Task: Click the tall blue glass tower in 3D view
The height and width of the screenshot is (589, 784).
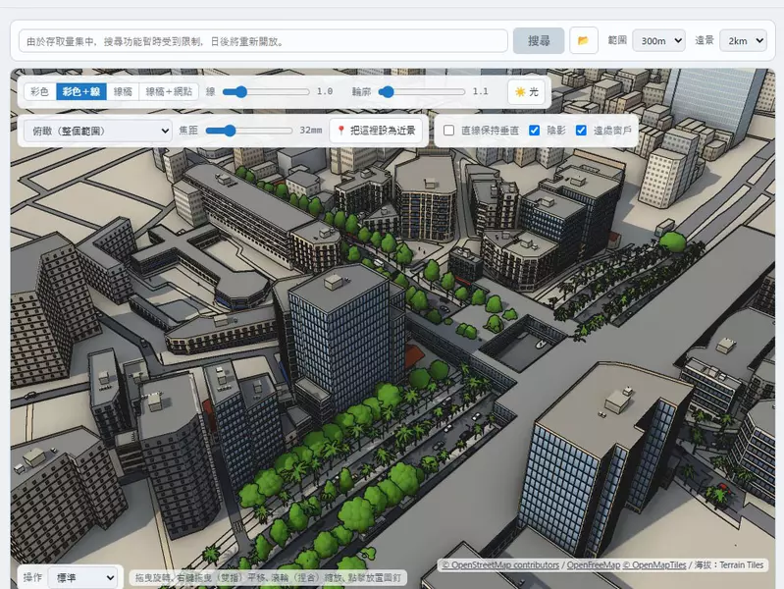Action: click(345, 341)
